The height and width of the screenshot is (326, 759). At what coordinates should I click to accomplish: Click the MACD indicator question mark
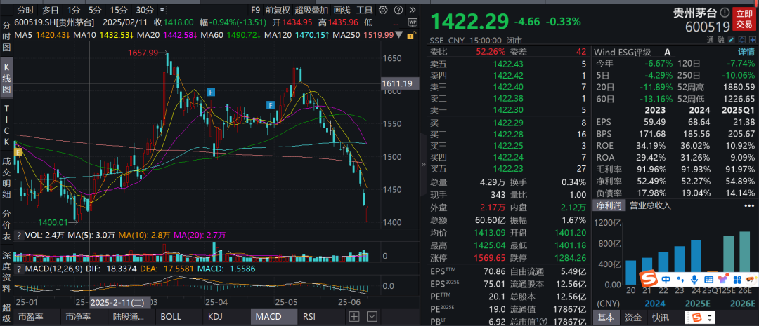pyautogui.click(x=19, y=268)
